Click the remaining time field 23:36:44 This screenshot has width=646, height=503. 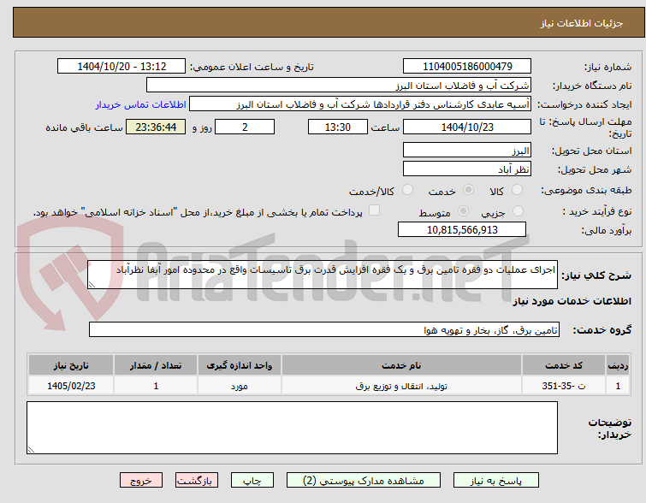click(156, 127)
